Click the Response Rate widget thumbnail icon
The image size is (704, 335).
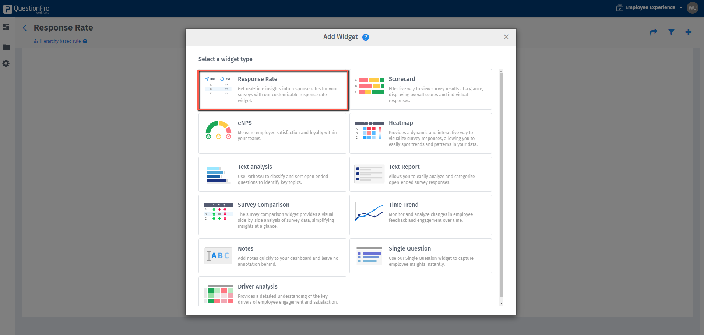218,86
